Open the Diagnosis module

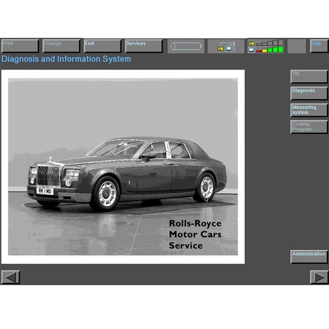tap(309, 93)
